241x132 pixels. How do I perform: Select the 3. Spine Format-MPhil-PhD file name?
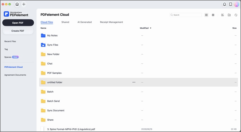pos(71,129)
